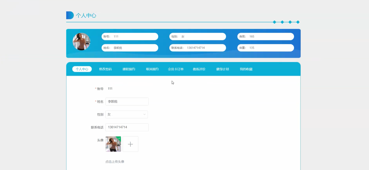This screenshot has height=170, width=369.
Task: Open the 课程预约 tab
Action: coord(129,69)
